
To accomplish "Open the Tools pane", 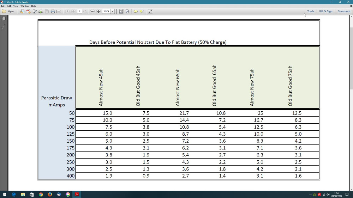I will click(310, 11).
